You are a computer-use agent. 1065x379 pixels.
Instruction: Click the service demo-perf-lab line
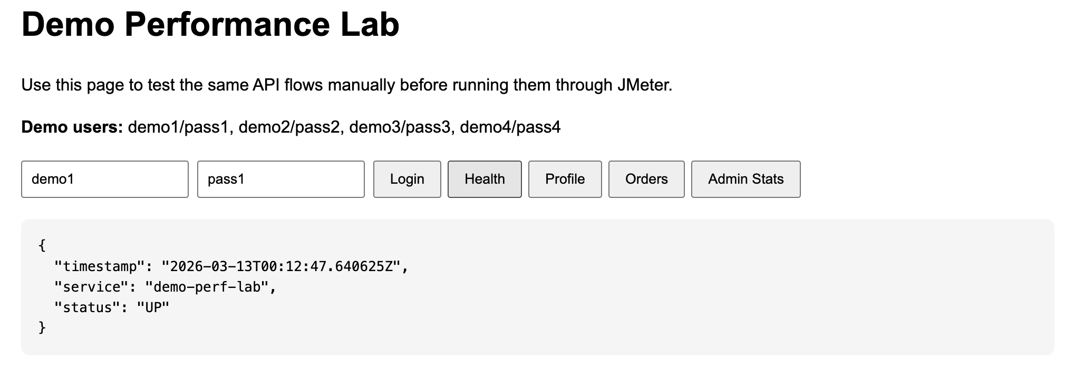tap(165, 287)
